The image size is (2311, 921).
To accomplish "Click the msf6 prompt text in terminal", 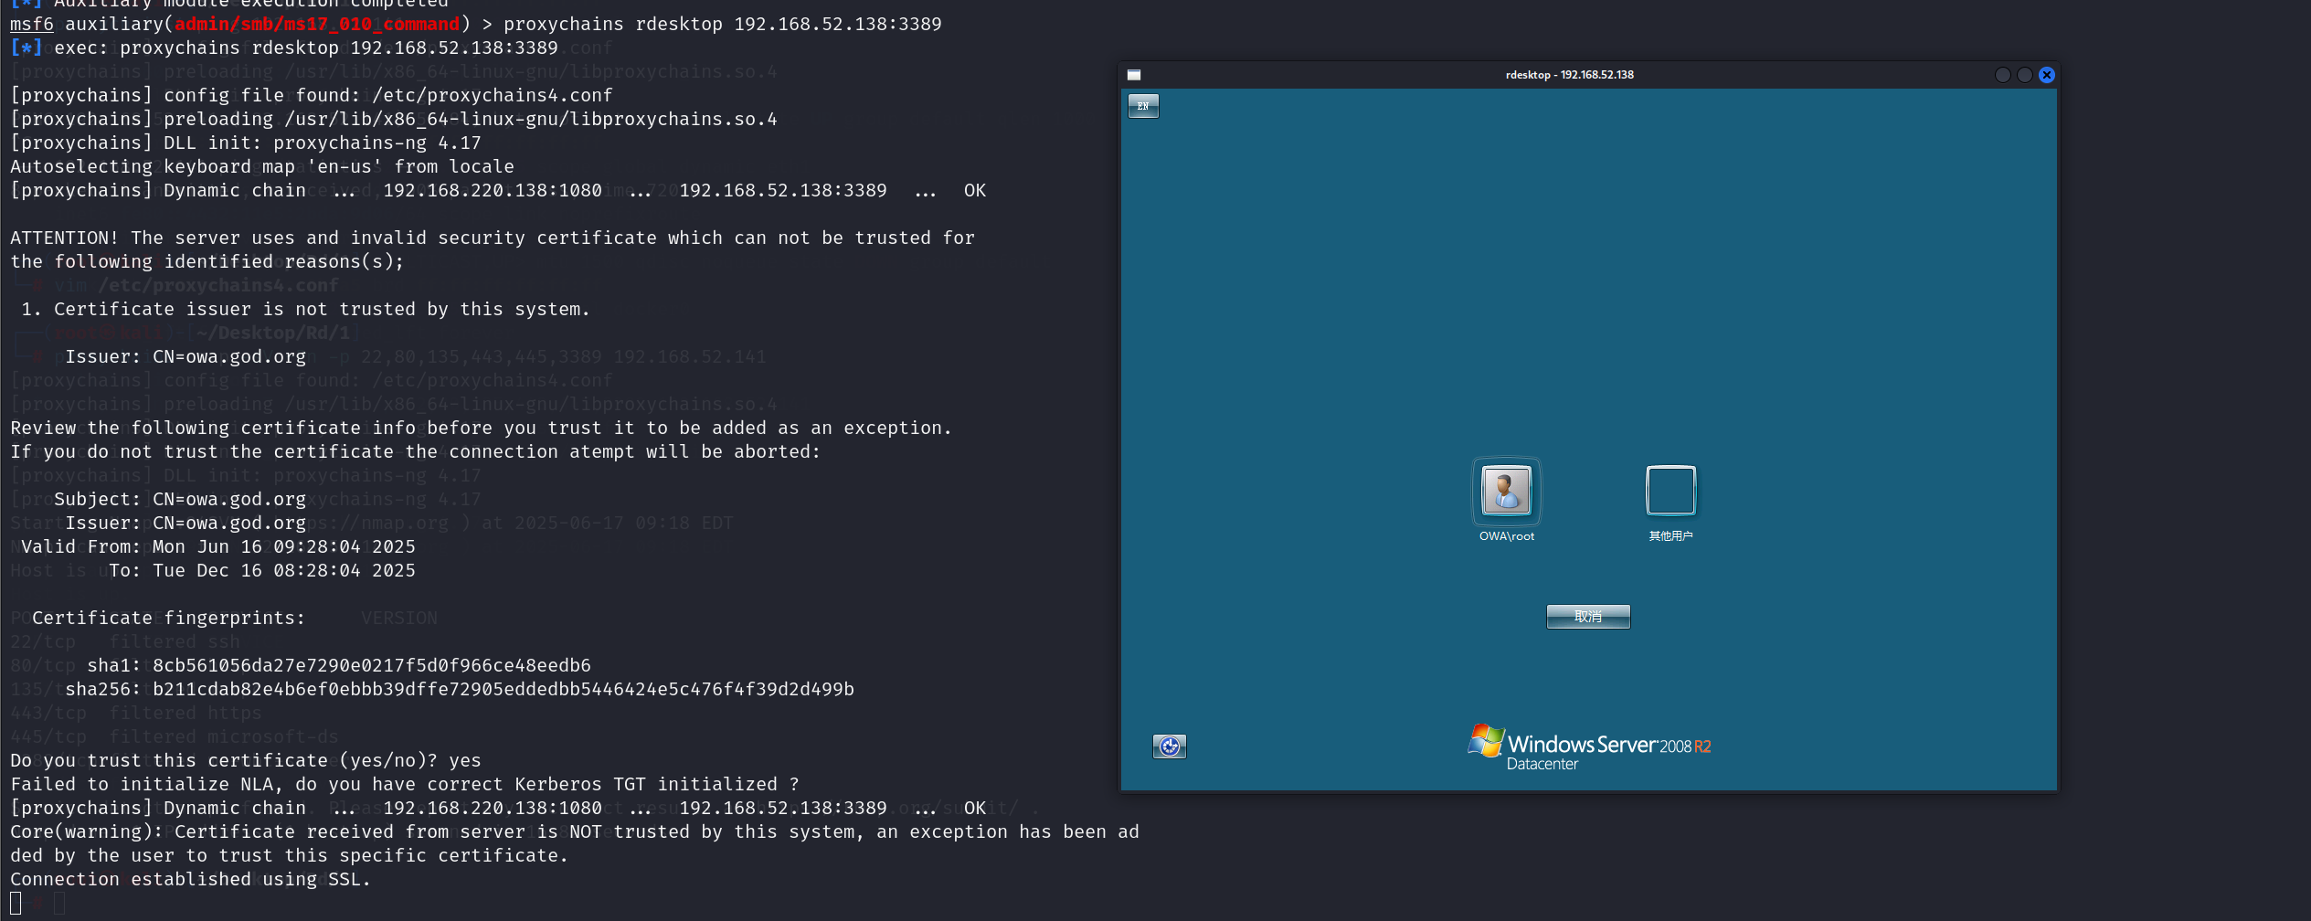I will (32, 24).
